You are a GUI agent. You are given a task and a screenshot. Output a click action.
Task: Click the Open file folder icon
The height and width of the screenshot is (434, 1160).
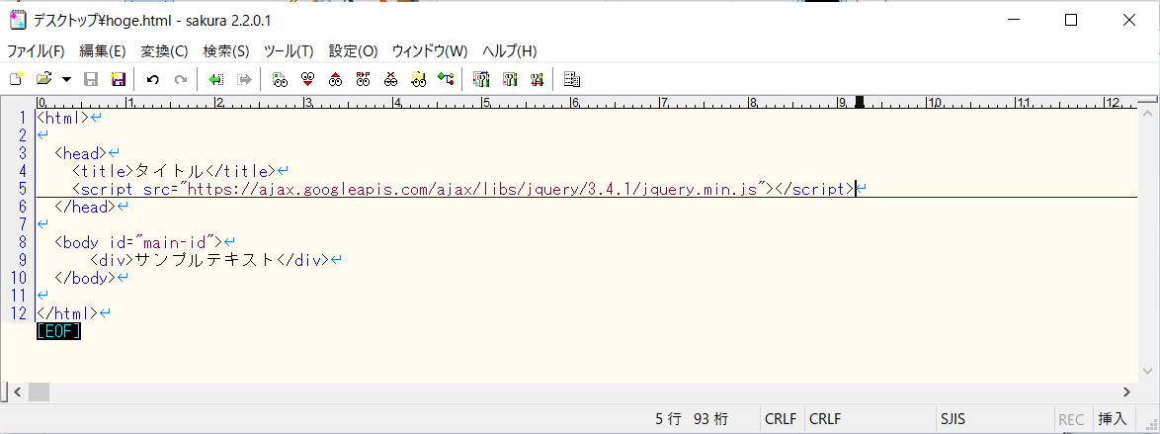click(44, 78)
